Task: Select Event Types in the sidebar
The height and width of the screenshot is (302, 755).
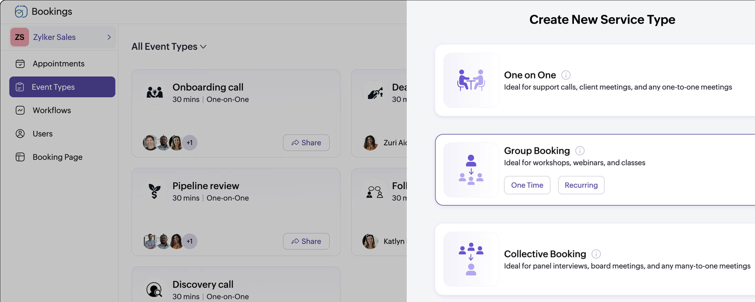Action: pos(62,87)
